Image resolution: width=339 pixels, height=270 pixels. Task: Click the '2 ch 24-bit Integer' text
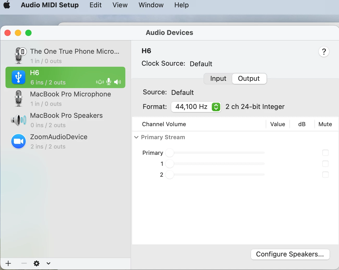point(255,107)
